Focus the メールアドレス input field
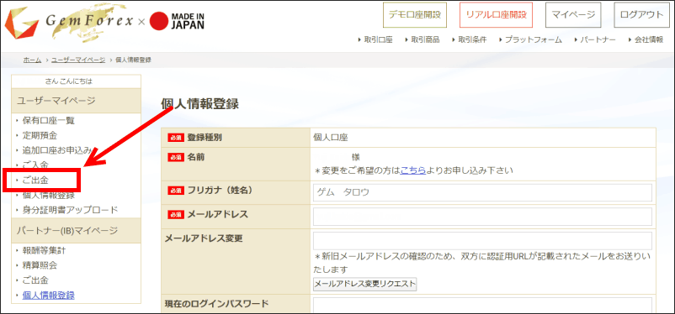The image size is (675, 314). click(x=482, y=217)
